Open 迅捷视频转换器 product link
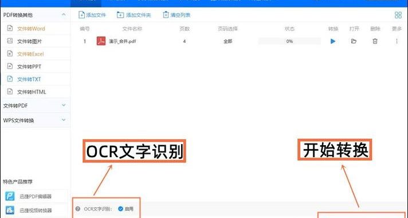Image resolution: width=408 pixels, height=218 pixels. pyautogui.click(x=36, y=210)
